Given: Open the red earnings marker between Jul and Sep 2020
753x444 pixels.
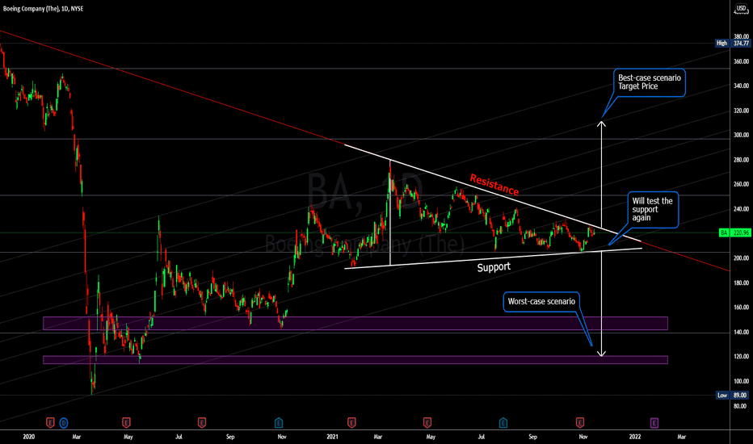Looking at the screenshot, I should [202, 423].
